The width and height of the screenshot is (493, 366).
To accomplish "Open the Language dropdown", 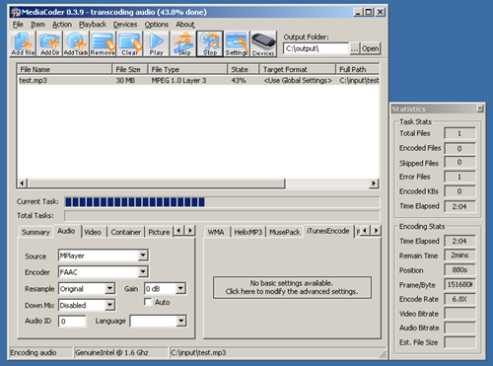I will coord(181,321).
